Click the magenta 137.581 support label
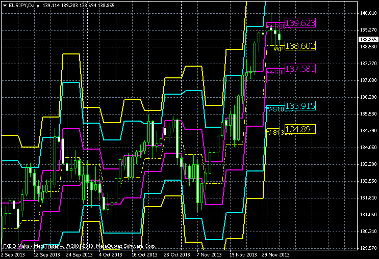The image size is (379, 259). [x=300, y=68]
